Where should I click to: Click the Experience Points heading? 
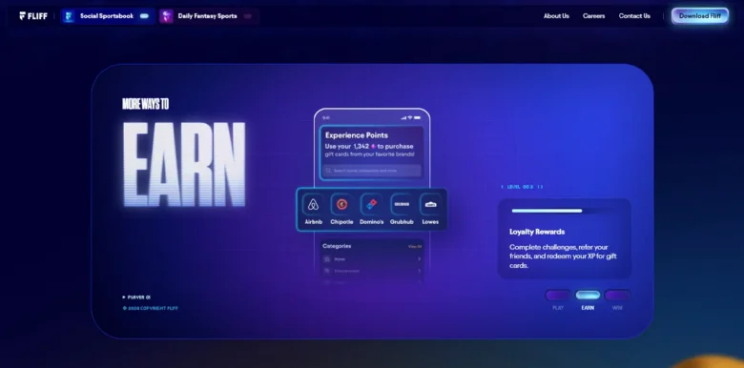[x=357, y=135]
